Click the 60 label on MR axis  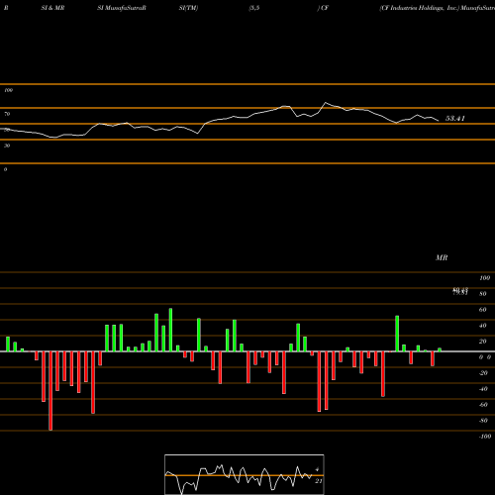click(x=483, y=310)
